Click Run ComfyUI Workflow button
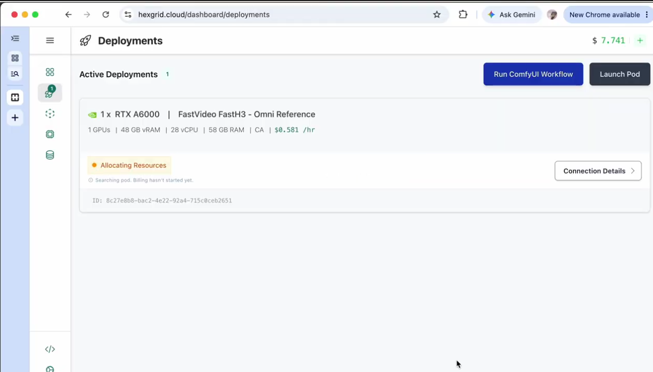Viewport: 653px width, 372px height. [533, 74]
